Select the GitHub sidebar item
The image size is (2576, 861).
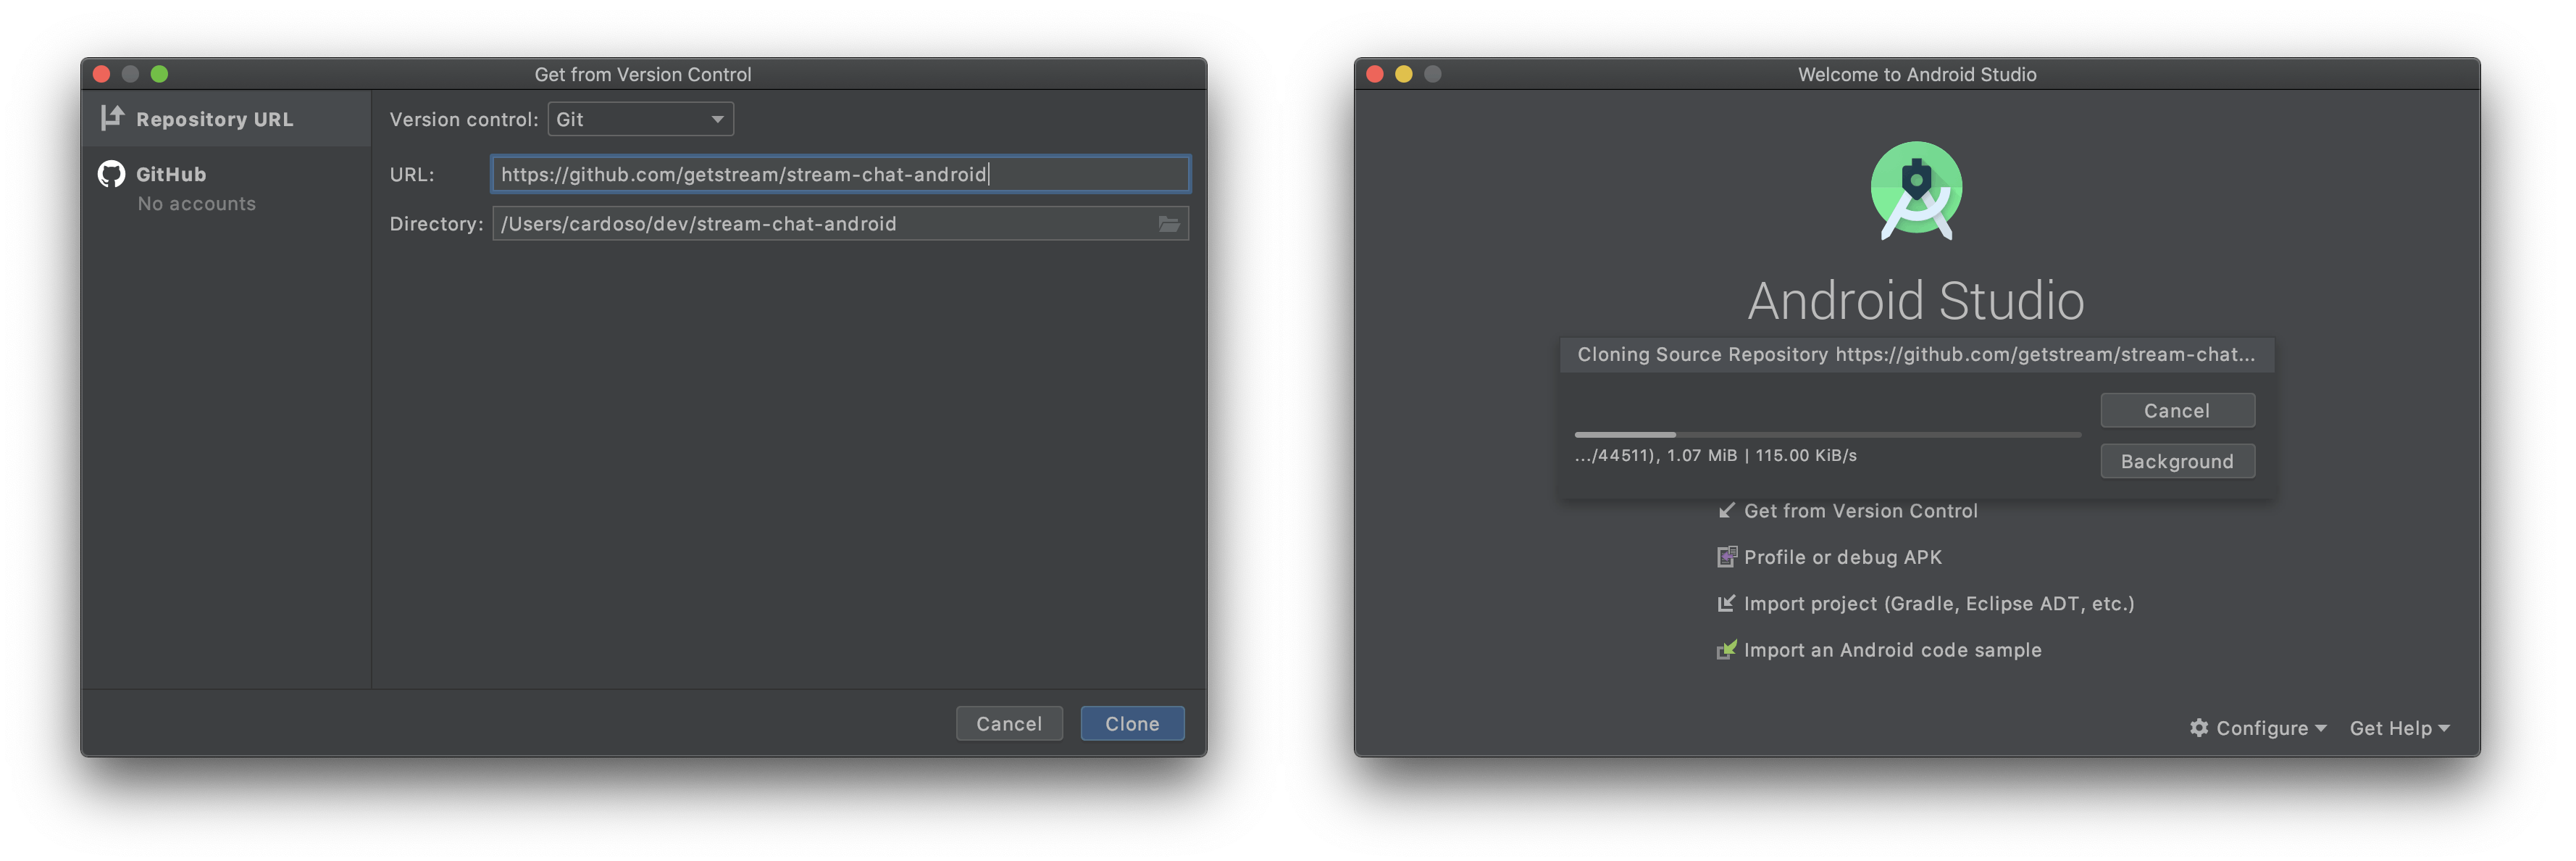click(226, 187)
